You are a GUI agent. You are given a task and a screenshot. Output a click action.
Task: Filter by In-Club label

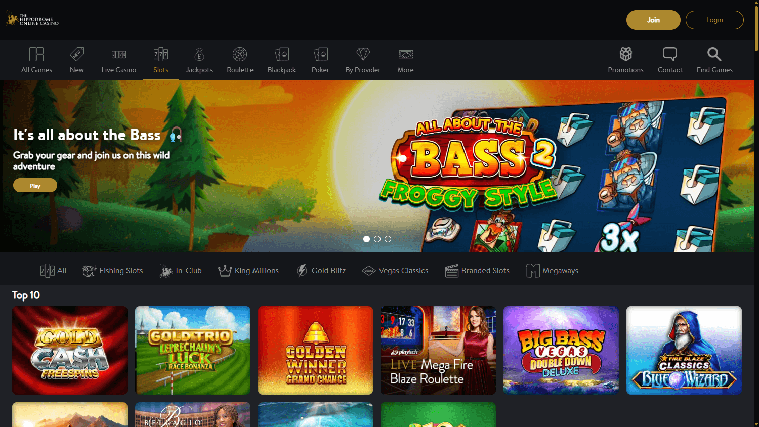coord(189,271)
